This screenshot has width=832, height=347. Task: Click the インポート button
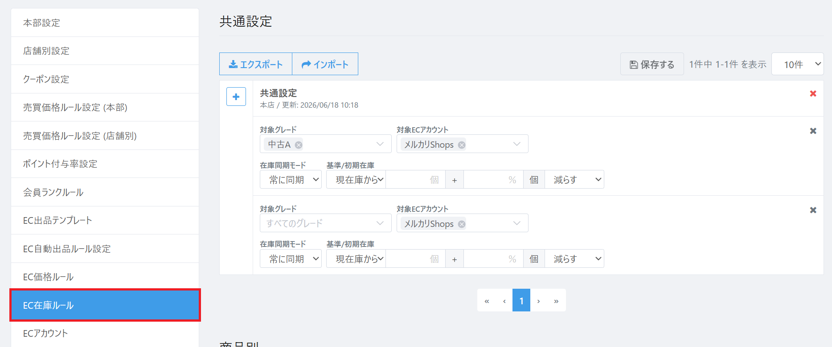pos(325,64)
